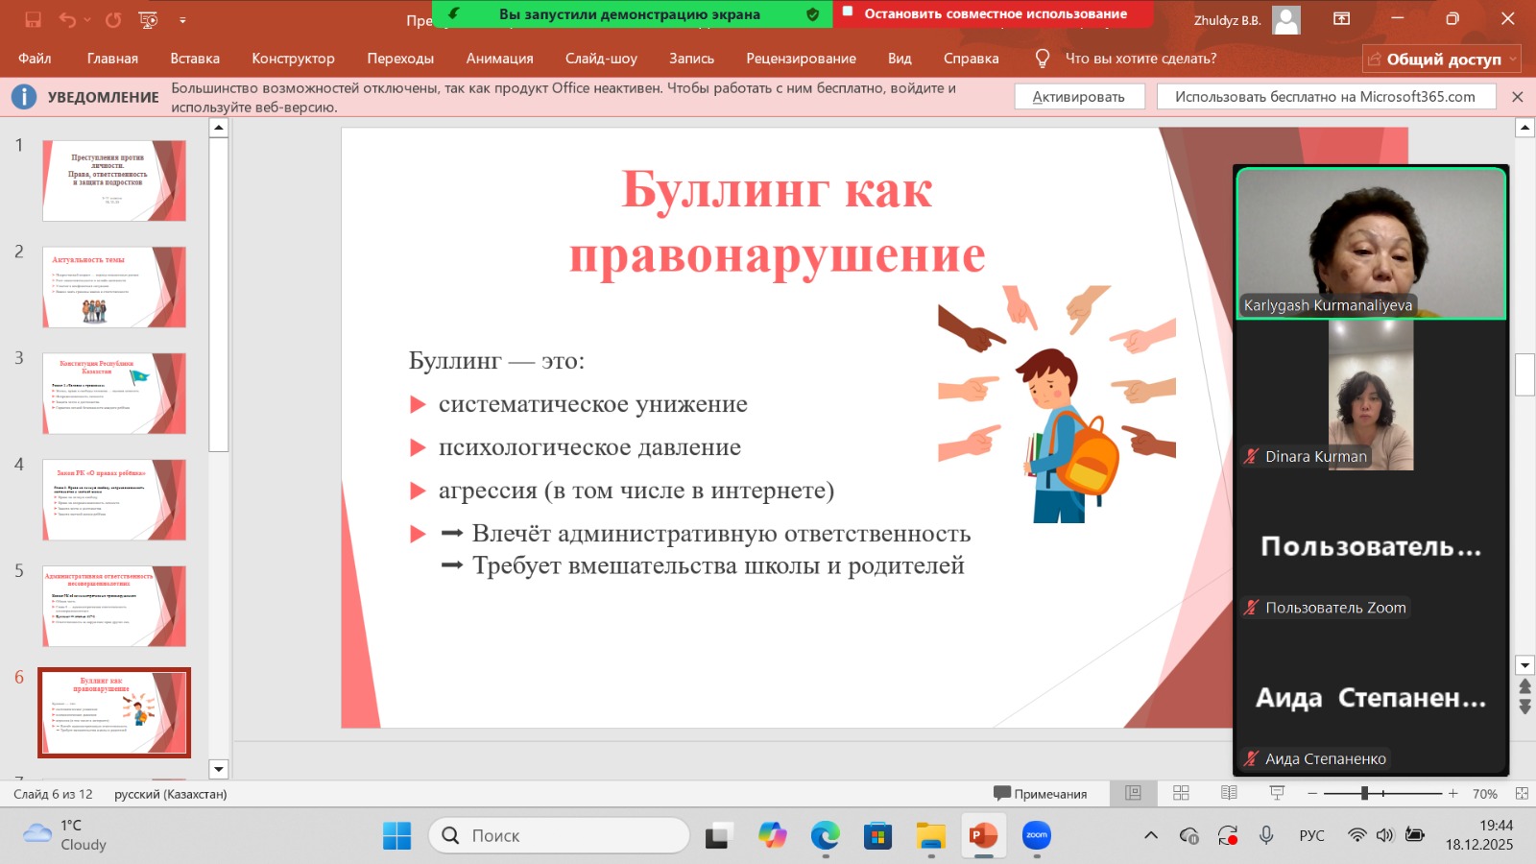Stop screen sharing with the red button
Screen dimensions: 1536x864
point(995,13)
